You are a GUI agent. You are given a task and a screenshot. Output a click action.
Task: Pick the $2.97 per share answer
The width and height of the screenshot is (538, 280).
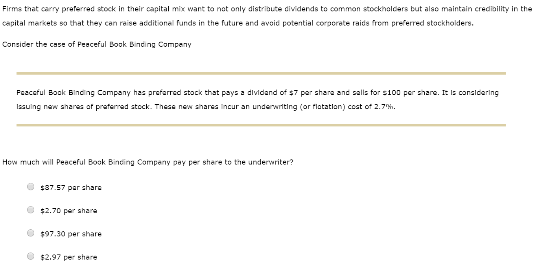click(31, 256)
